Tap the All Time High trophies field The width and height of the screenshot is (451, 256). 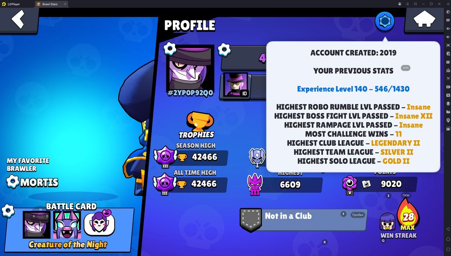click(191, 184)
